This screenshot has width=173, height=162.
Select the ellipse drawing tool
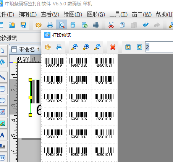pos(3,100)
